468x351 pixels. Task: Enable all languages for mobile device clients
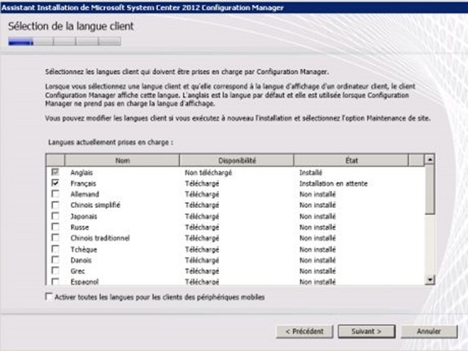coord(49,296)
